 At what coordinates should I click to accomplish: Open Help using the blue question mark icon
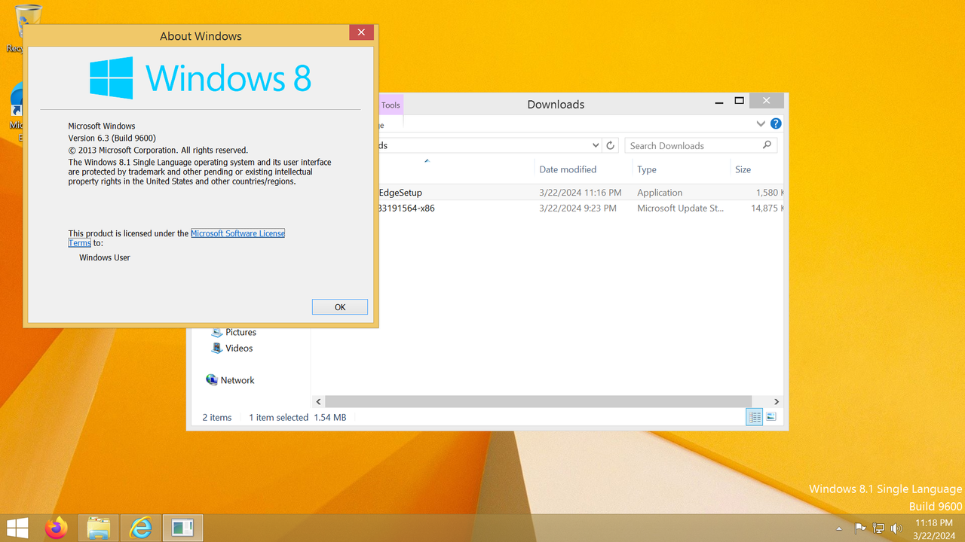pos(776,123)
